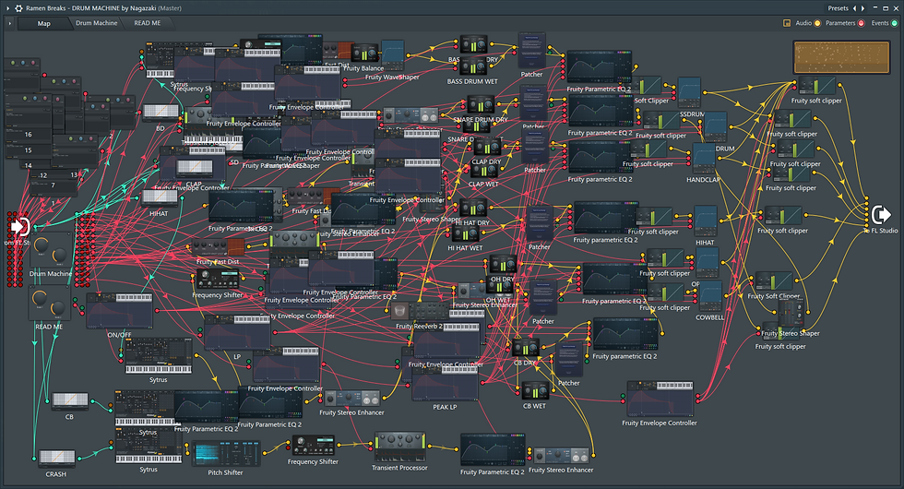Image resolution: width=904 pixels, height=489 pixels.
Task: Expand the plugin menu arrow beside gear
Action: 7,8
